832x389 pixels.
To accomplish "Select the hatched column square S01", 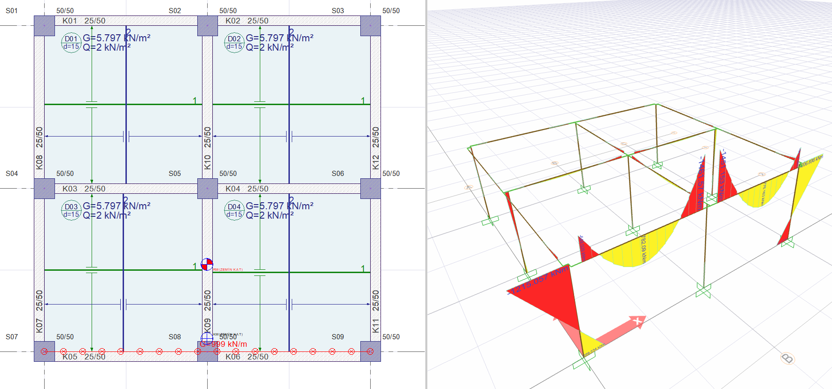I will (x=45, y=26).
